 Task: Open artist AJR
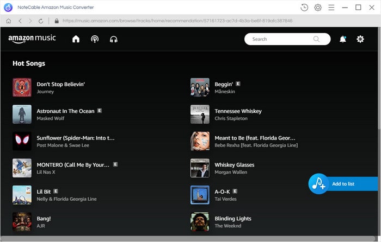coord(41,226)
